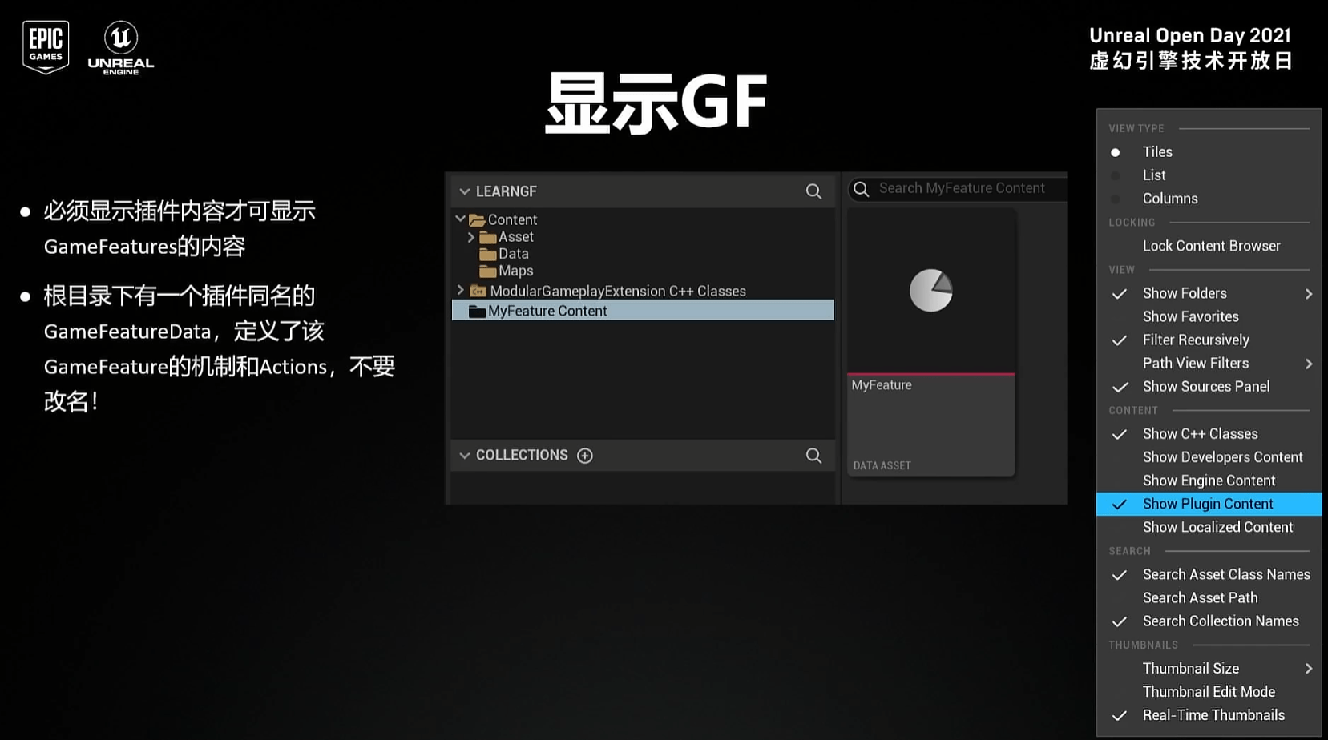1328x740 pixels.
Task: Expand the Asset folder
Action: coord(471,236)
